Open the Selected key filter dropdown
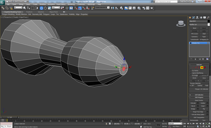Screen dimensions: 211x128 click(x=175, y=124)
